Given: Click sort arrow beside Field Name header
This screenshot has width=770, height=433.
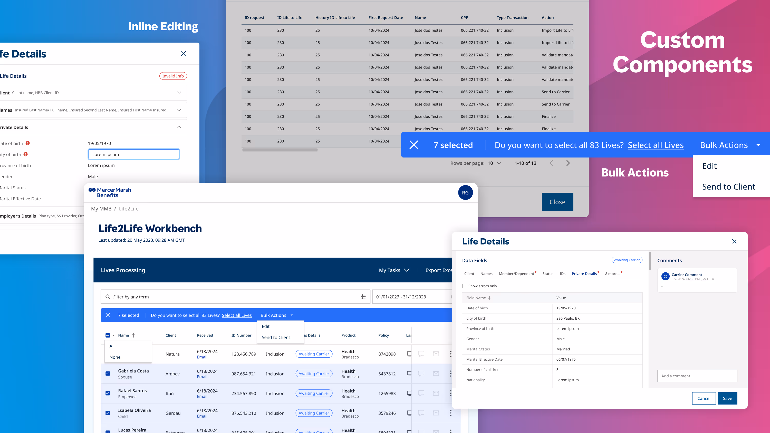Looking at the screenshot, I should coord(489,298).
